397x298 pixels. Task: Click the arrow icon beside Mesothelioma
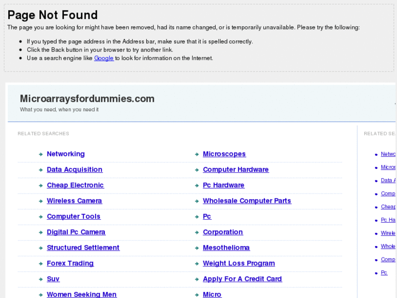coord(197,248)
